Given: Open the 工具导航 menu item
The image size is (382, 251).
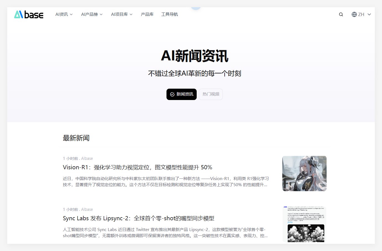Looking at the screenshot, I should (170, 14).
